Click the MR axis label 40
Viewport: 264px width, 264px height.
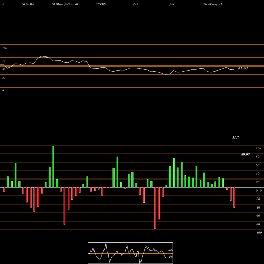point(258,174)
